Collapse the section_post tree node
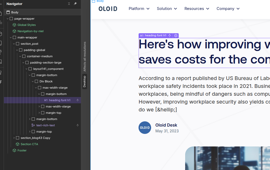 pos(14,44)
